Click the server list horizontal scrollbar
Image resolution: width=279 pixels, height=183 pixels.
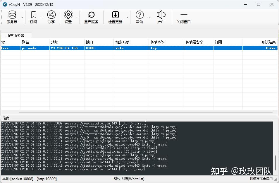[x=146, y=112]
